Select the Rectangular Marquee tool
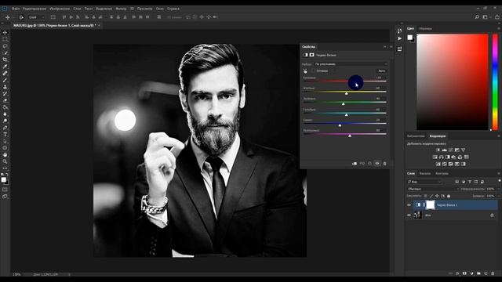 (5, 39)
